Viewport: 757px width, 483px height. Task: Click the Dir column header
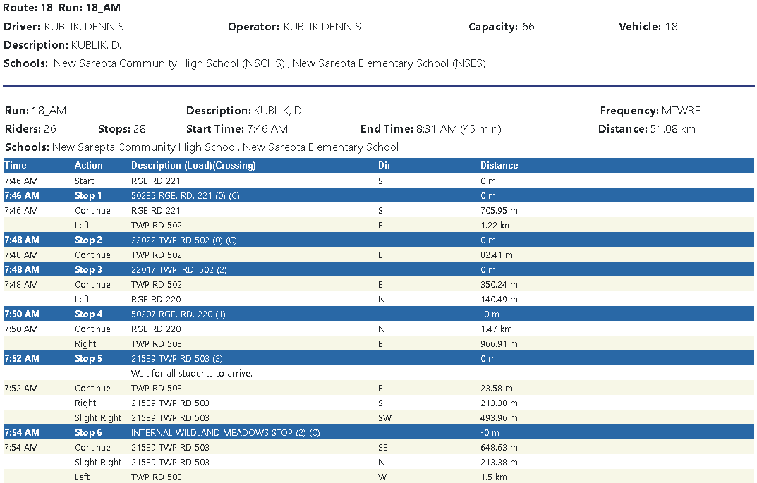point(384,165)
